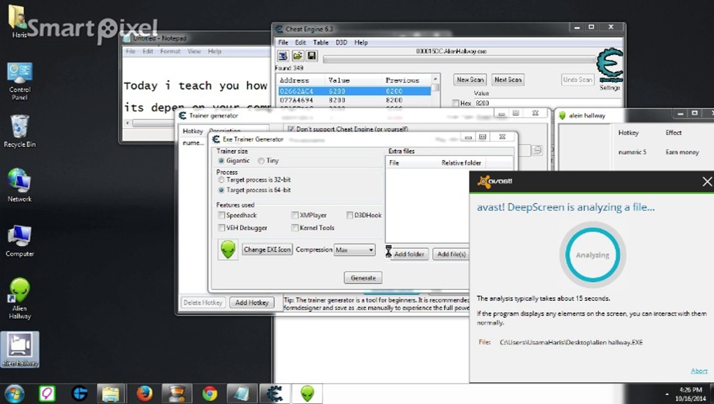714x404 pixels.
Task: Click the hourglass program taskbar icon
Action: [177, 393]
